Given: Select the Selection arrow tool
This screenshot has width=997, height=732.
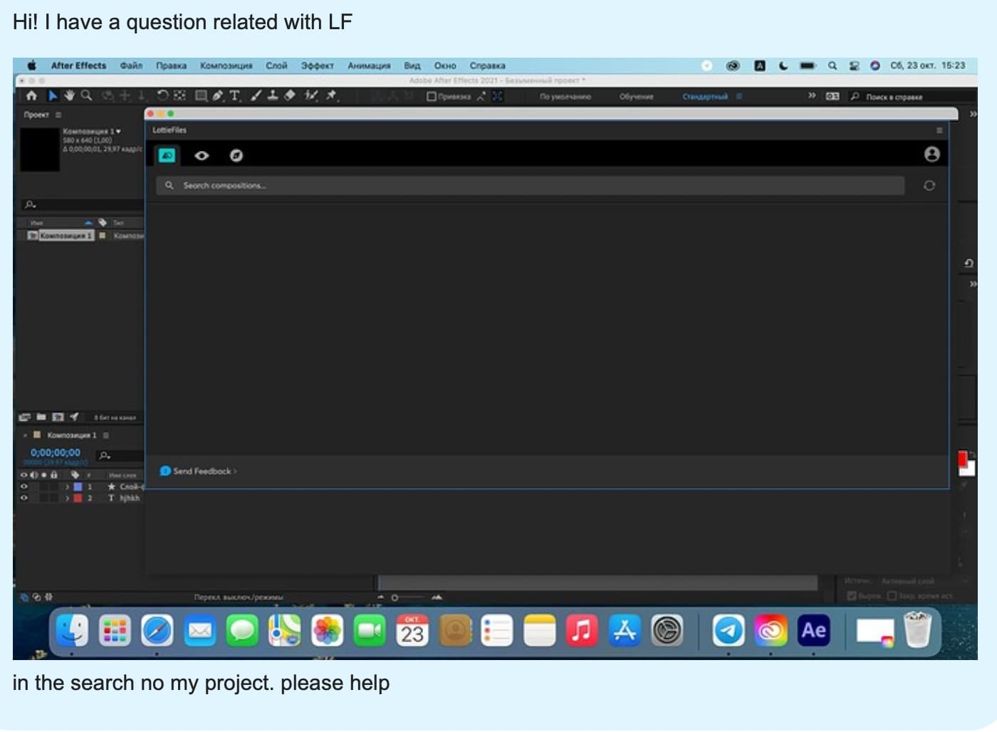Looking at the screenshot, I should (x=53, y=95).
